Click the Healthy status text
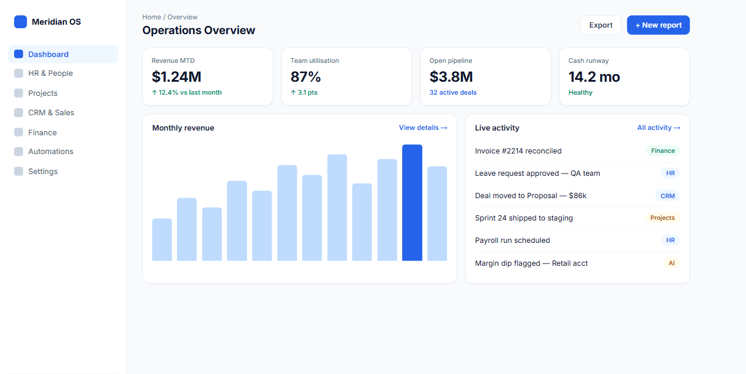 tap(581, 92)
